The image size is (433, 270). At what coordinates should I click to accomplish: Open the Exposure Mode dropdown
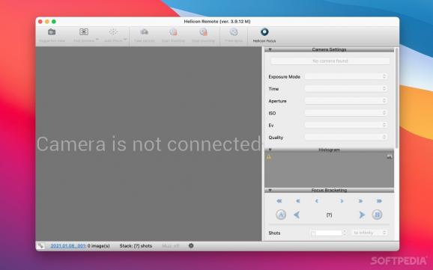pyautogui.click(x=346, y=76)
